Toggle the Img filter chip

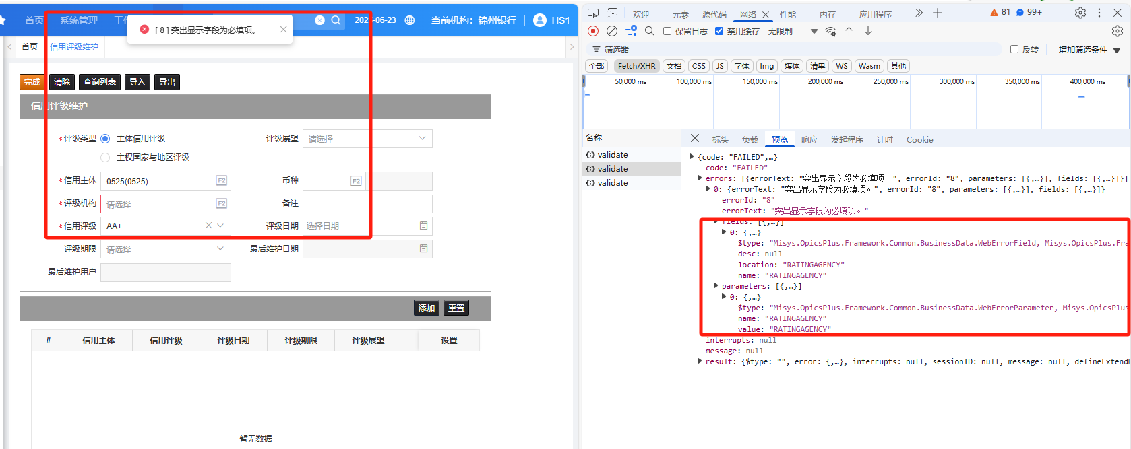pyautogui.click(x=767, y=66)
